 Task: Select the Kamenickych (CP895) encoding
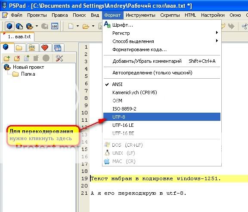pos(161,92)
